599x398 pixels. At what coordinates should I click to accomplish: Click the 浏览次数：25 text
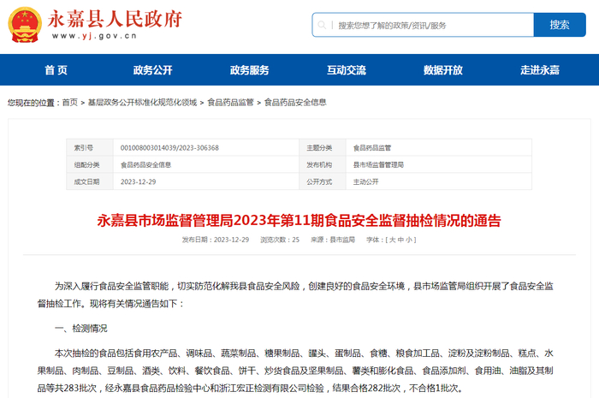tap(280, 240)
